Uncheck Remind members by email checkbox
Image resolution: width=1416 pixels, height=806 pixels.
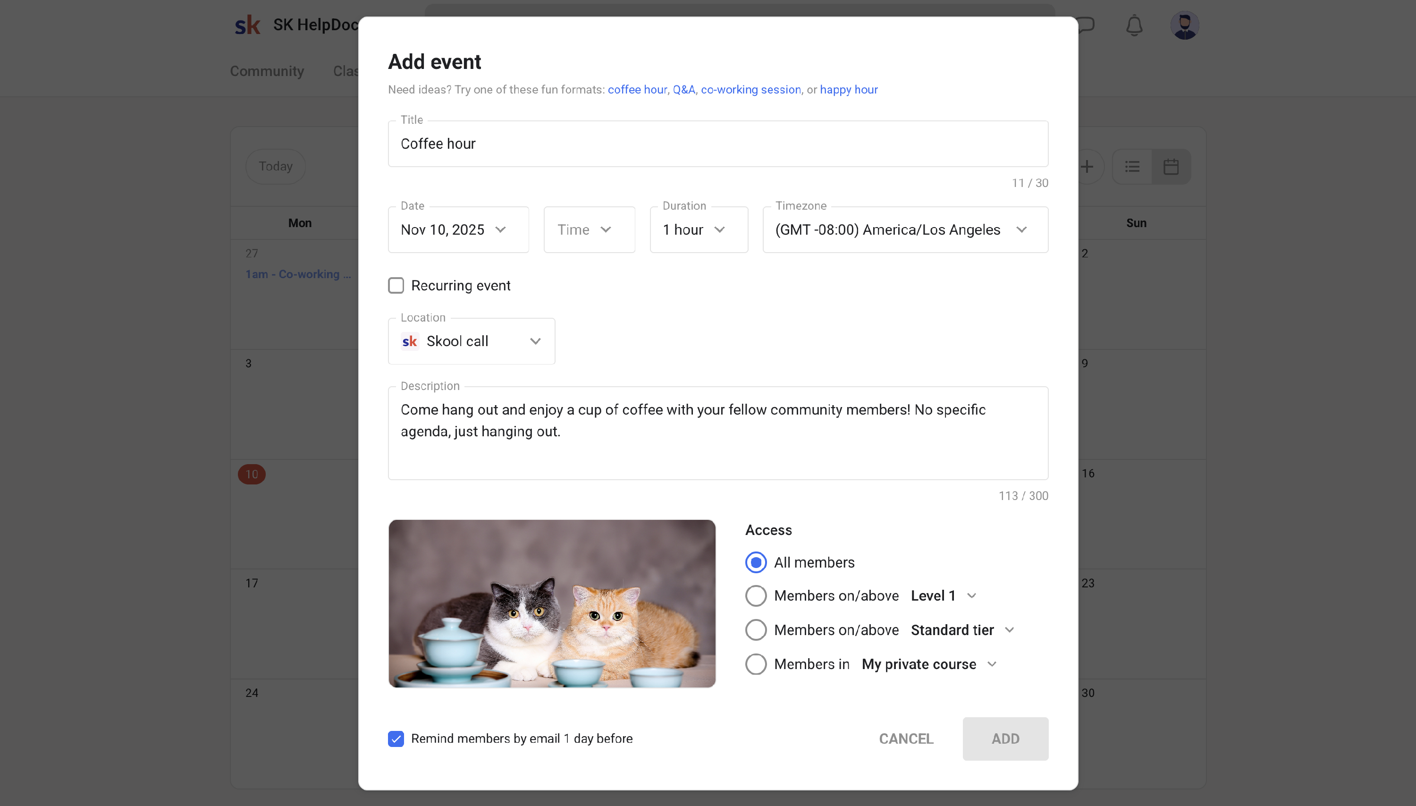396,739
